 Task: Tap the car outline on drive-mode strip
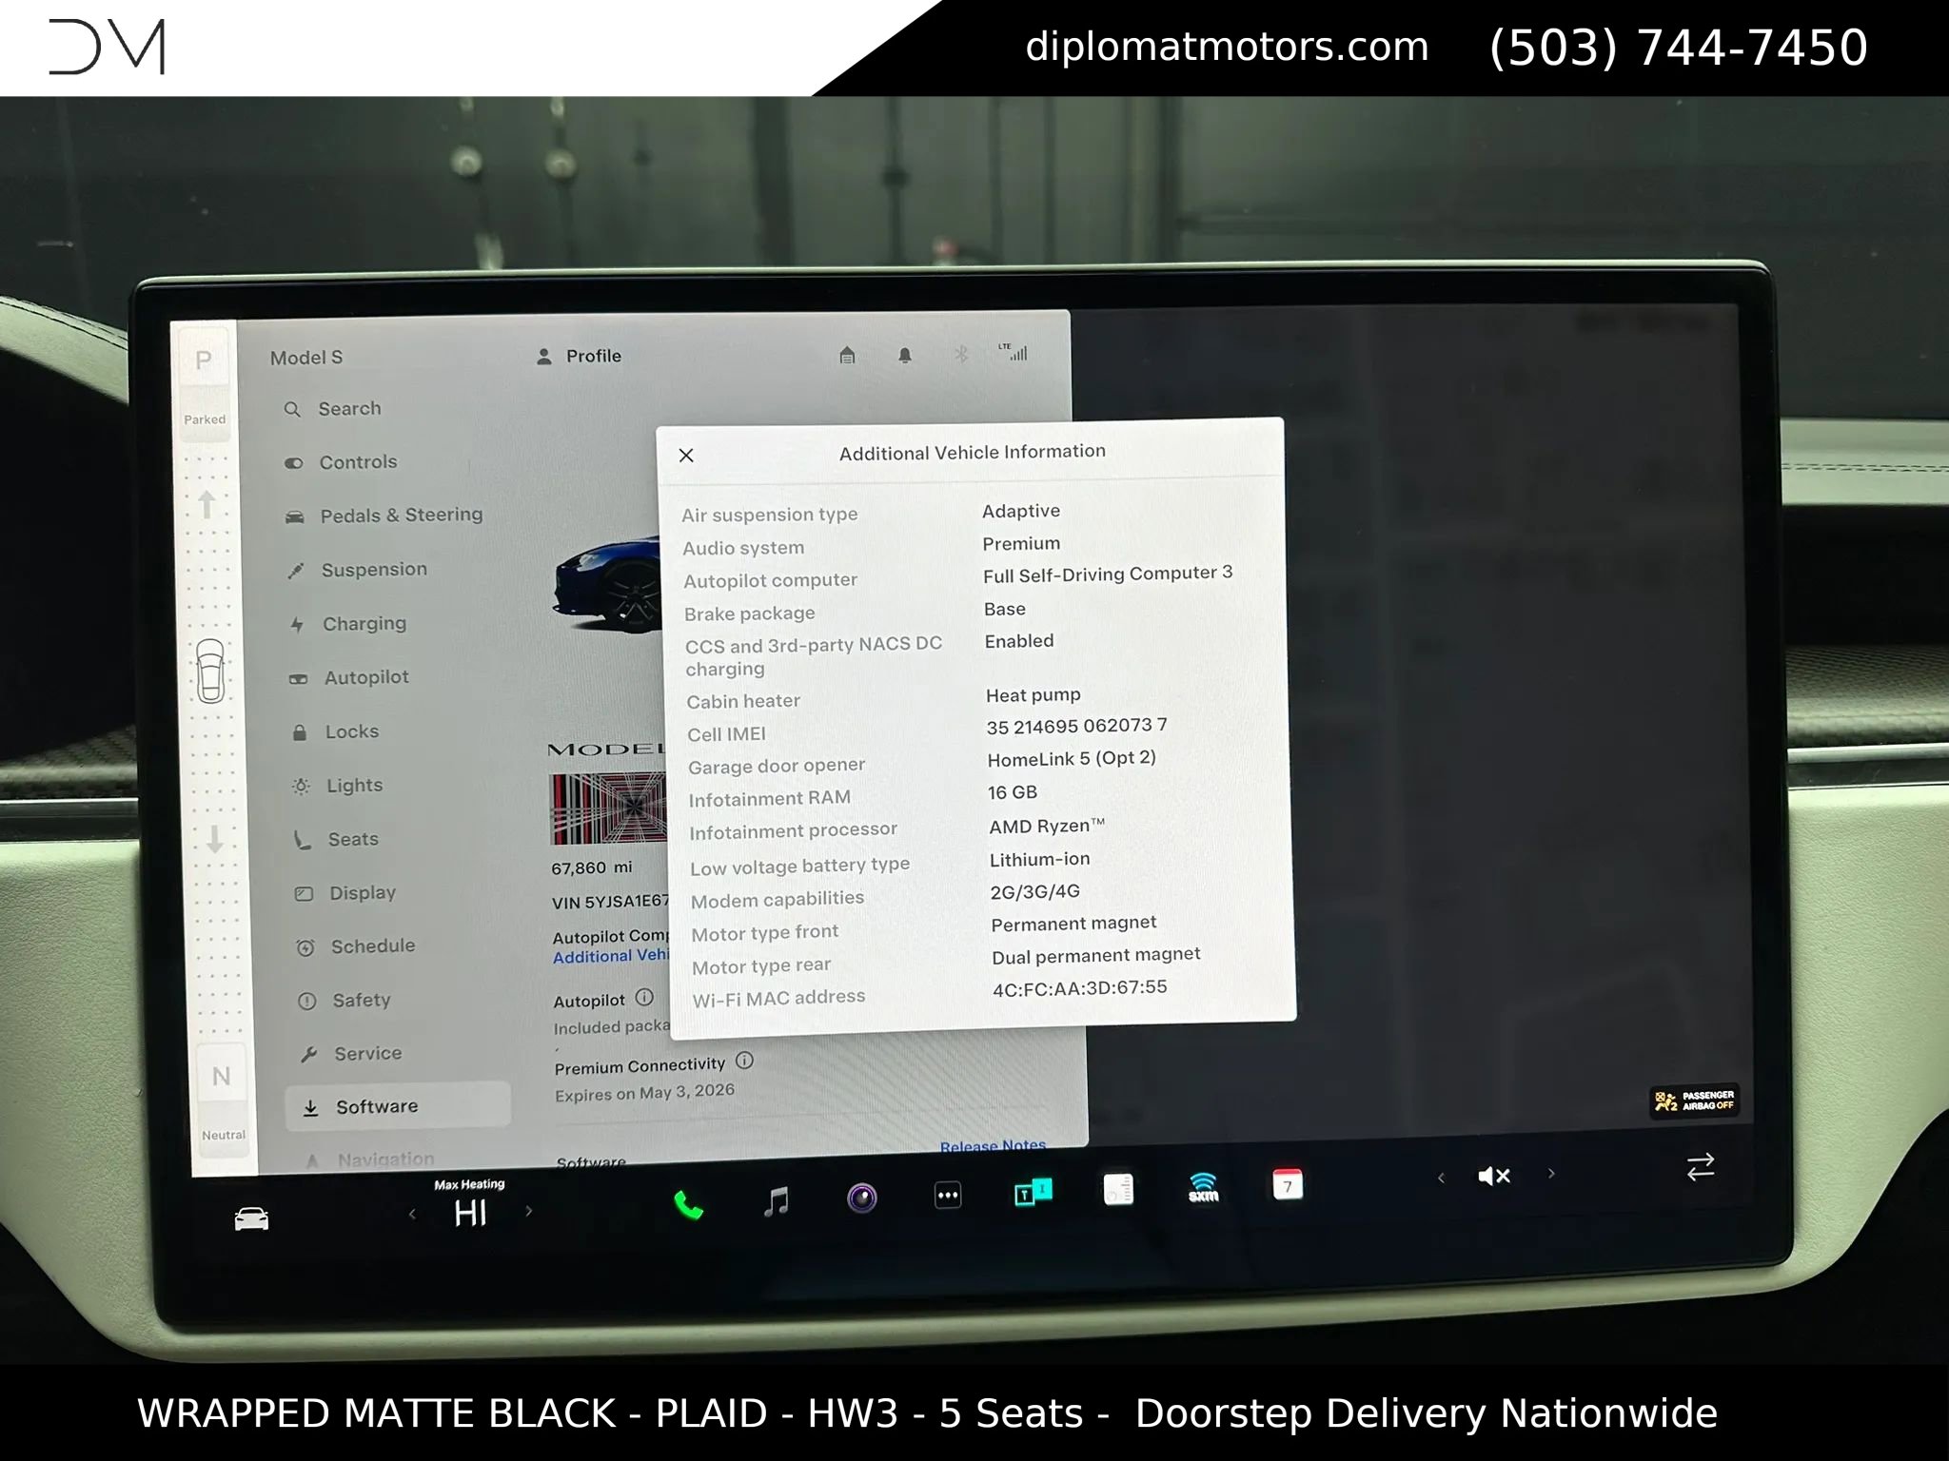click(x=210, y=671)
